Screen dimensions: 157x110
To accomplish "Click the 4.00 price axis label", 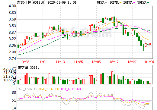I will coord(12,6).
